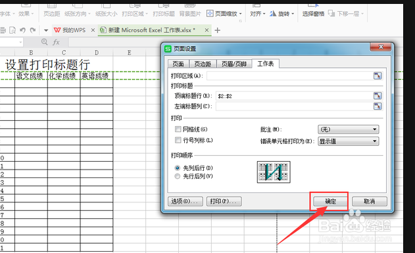Select column D header
The width and height of the screenshot is (415, 253).
(x=97, y=53)
